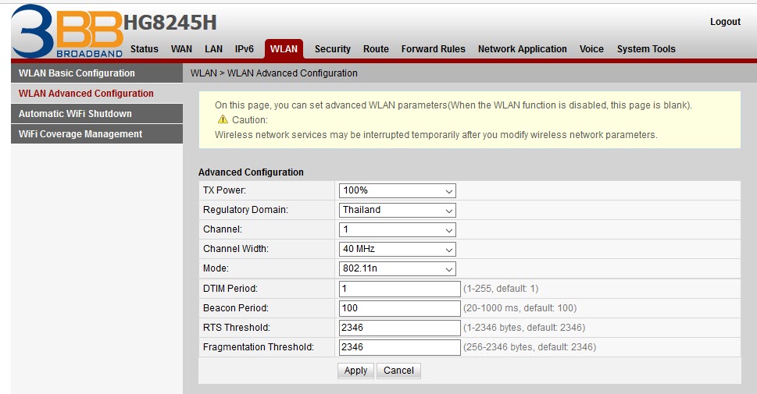
Task: Expand the Regulatory Domain dropdown
Action: pos(397,210)
